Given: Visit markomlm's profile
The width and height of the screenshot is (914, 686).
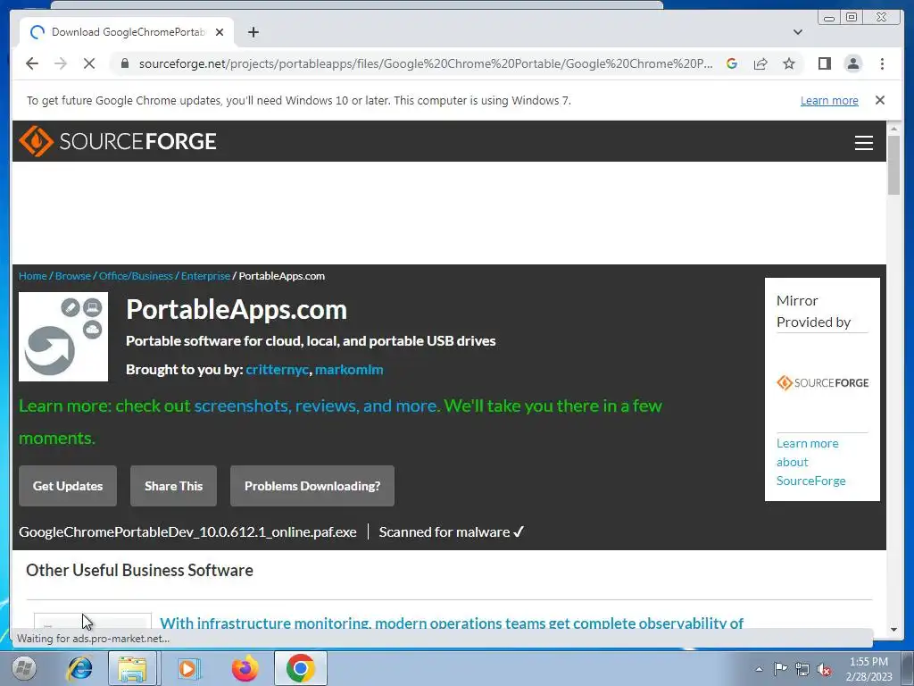Looking at the screenshot, I should [x=349, y=370].
